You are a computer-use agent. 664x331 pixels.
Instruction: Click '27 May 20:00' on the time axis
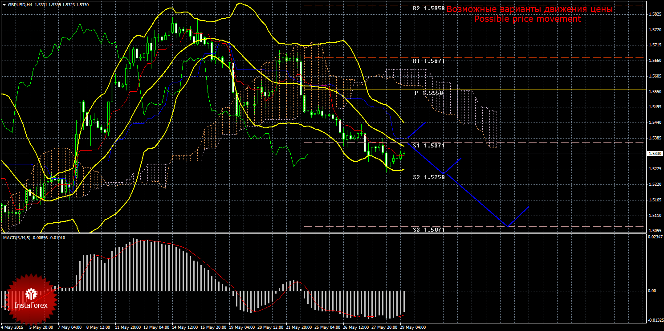pos(384,327)
